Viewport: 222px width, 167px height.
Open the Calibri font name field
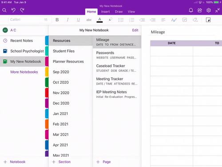pos(25,20)
